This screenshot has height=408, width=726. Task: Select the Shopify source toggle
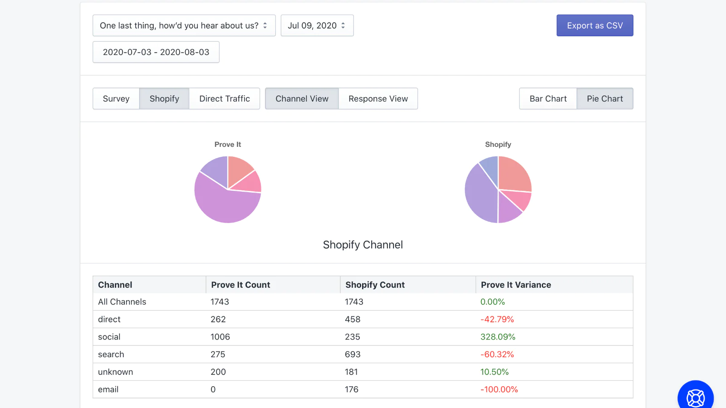(x=164, y=98)
